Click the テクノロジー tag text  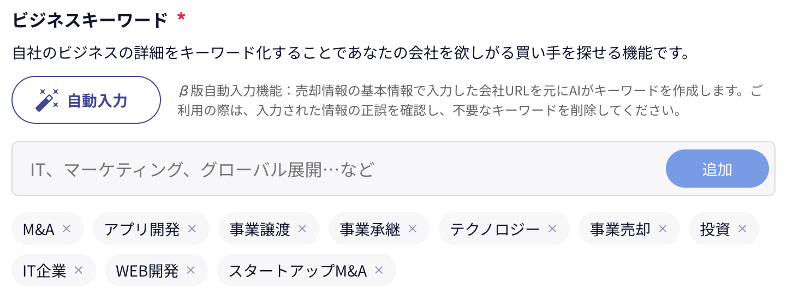coord(494,229)
